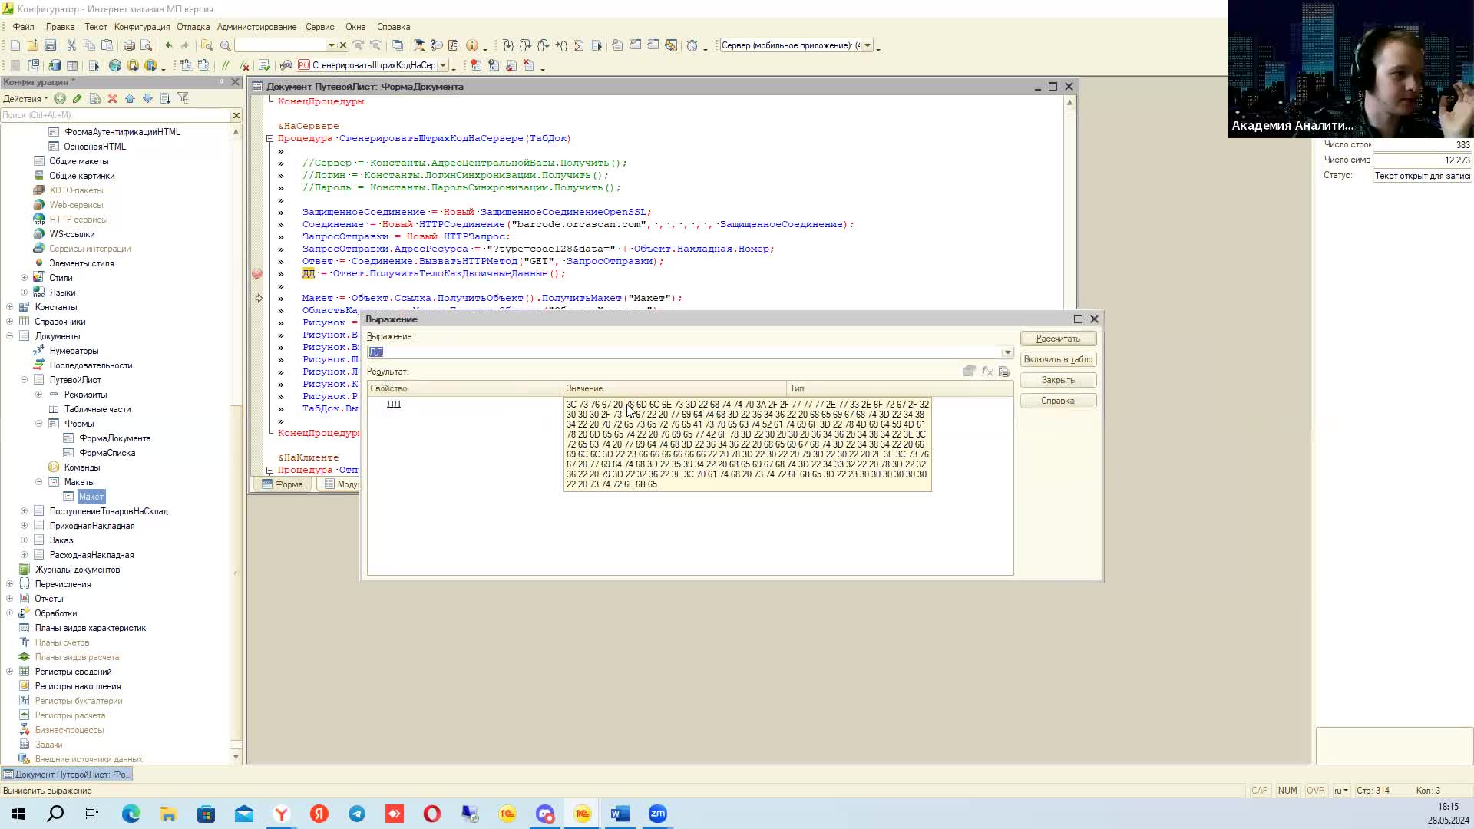Open the Действия dropdown menu
1474x829 pixels.
point(25,98)
